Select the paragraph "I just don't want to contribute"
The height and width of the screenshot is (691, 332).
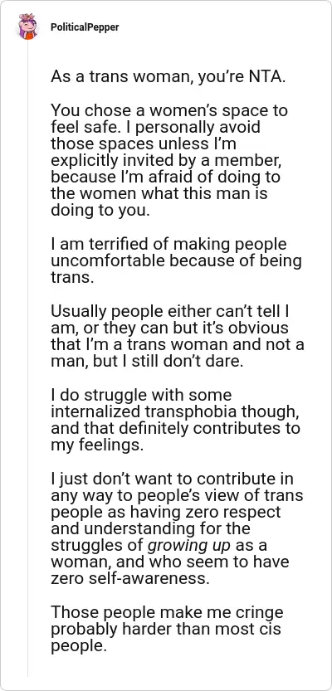(x=177, y=529)
